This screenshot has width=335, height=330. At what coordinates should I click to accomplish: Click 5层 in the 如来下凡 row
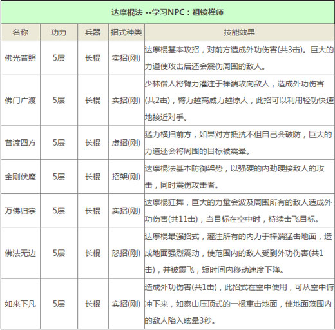point(59,304)
